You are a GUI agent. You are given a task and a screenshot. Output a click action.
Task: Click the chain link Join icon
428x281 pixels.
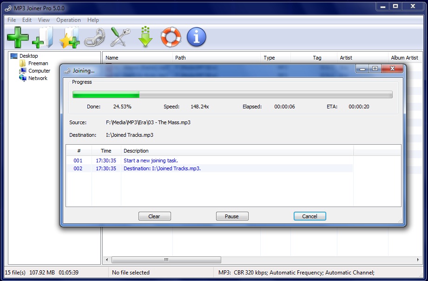94,37
